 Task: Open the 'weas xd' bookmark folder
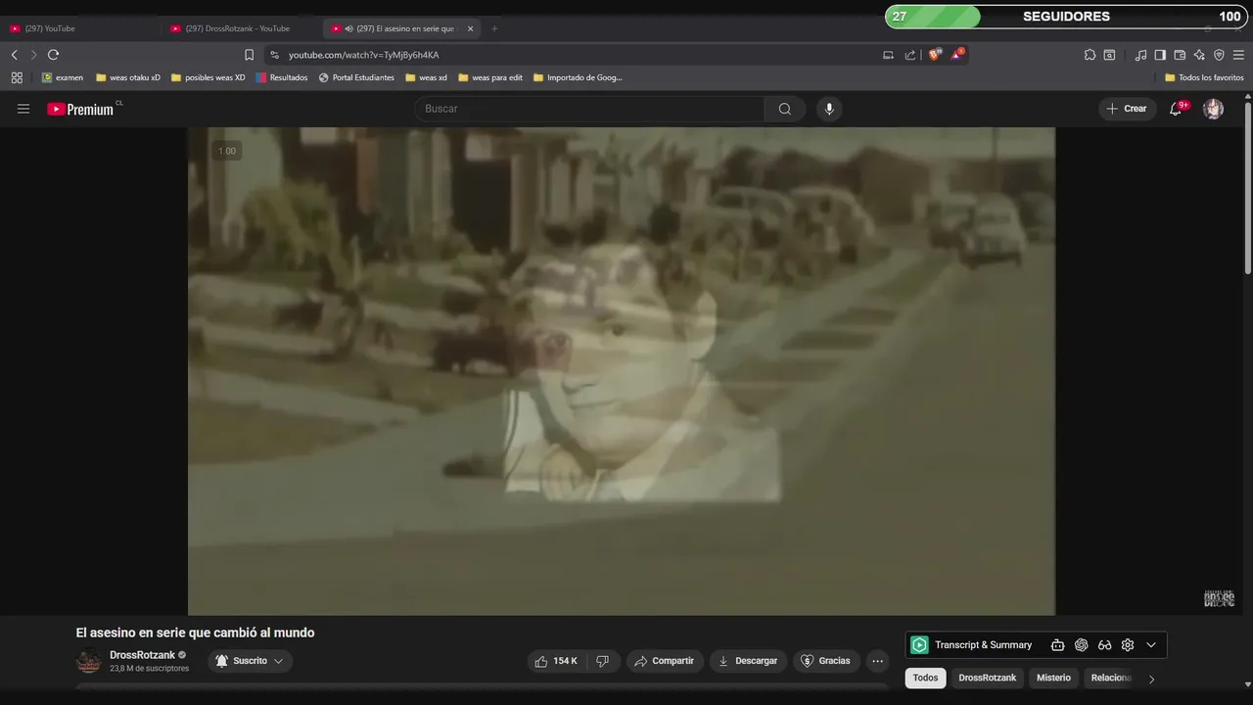click(426, 77)
